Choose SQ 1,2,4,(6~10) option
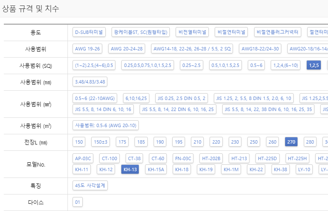 click(286, 65)
